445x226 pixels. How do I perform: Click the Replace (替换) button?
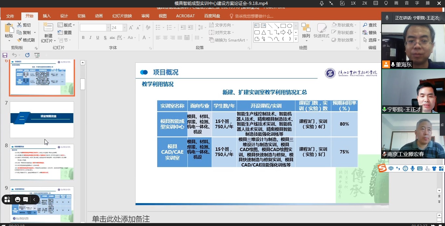(370, 32)
